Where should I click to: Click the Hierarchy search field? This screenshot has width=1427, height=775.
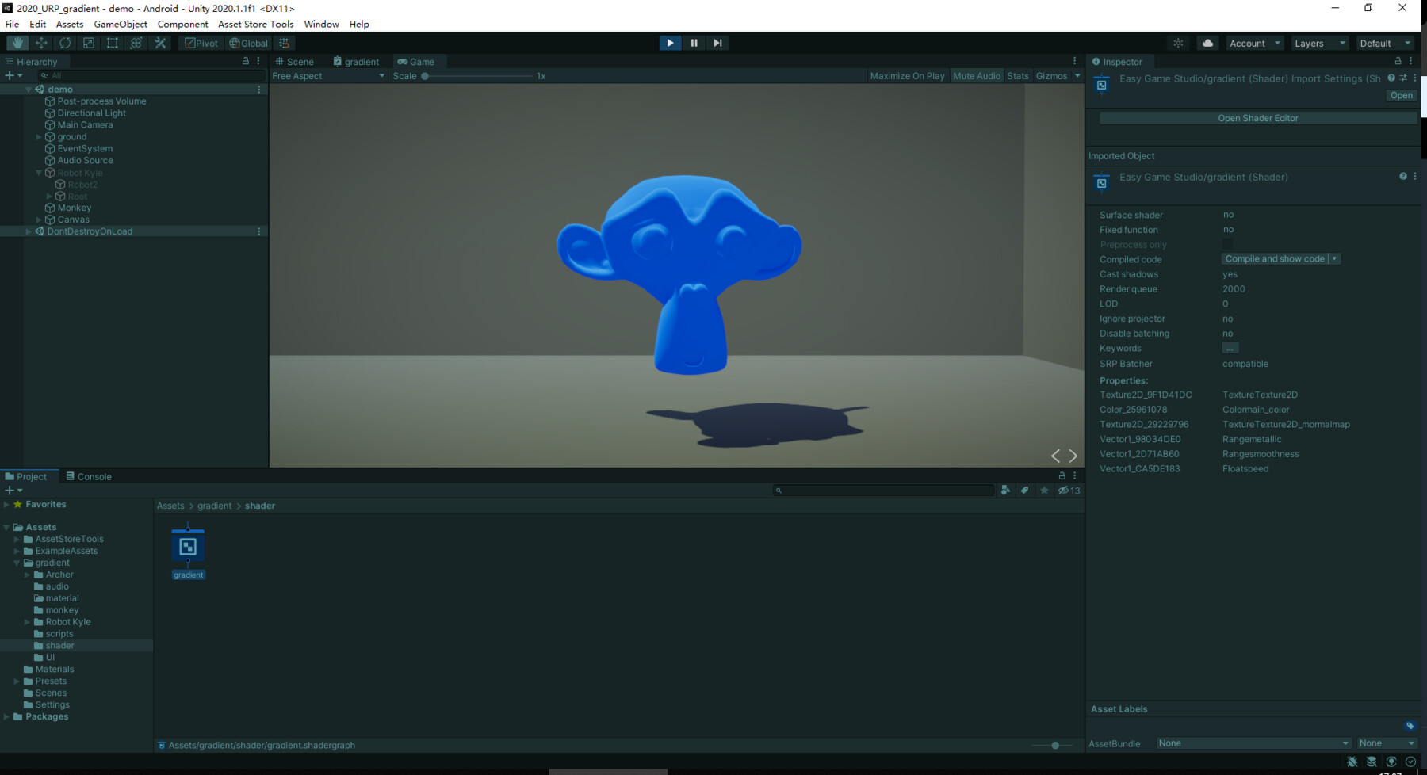151,75
